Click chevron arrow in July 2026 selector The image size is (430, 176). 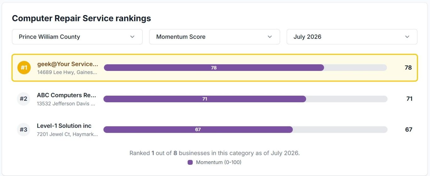tap(407, 37)
